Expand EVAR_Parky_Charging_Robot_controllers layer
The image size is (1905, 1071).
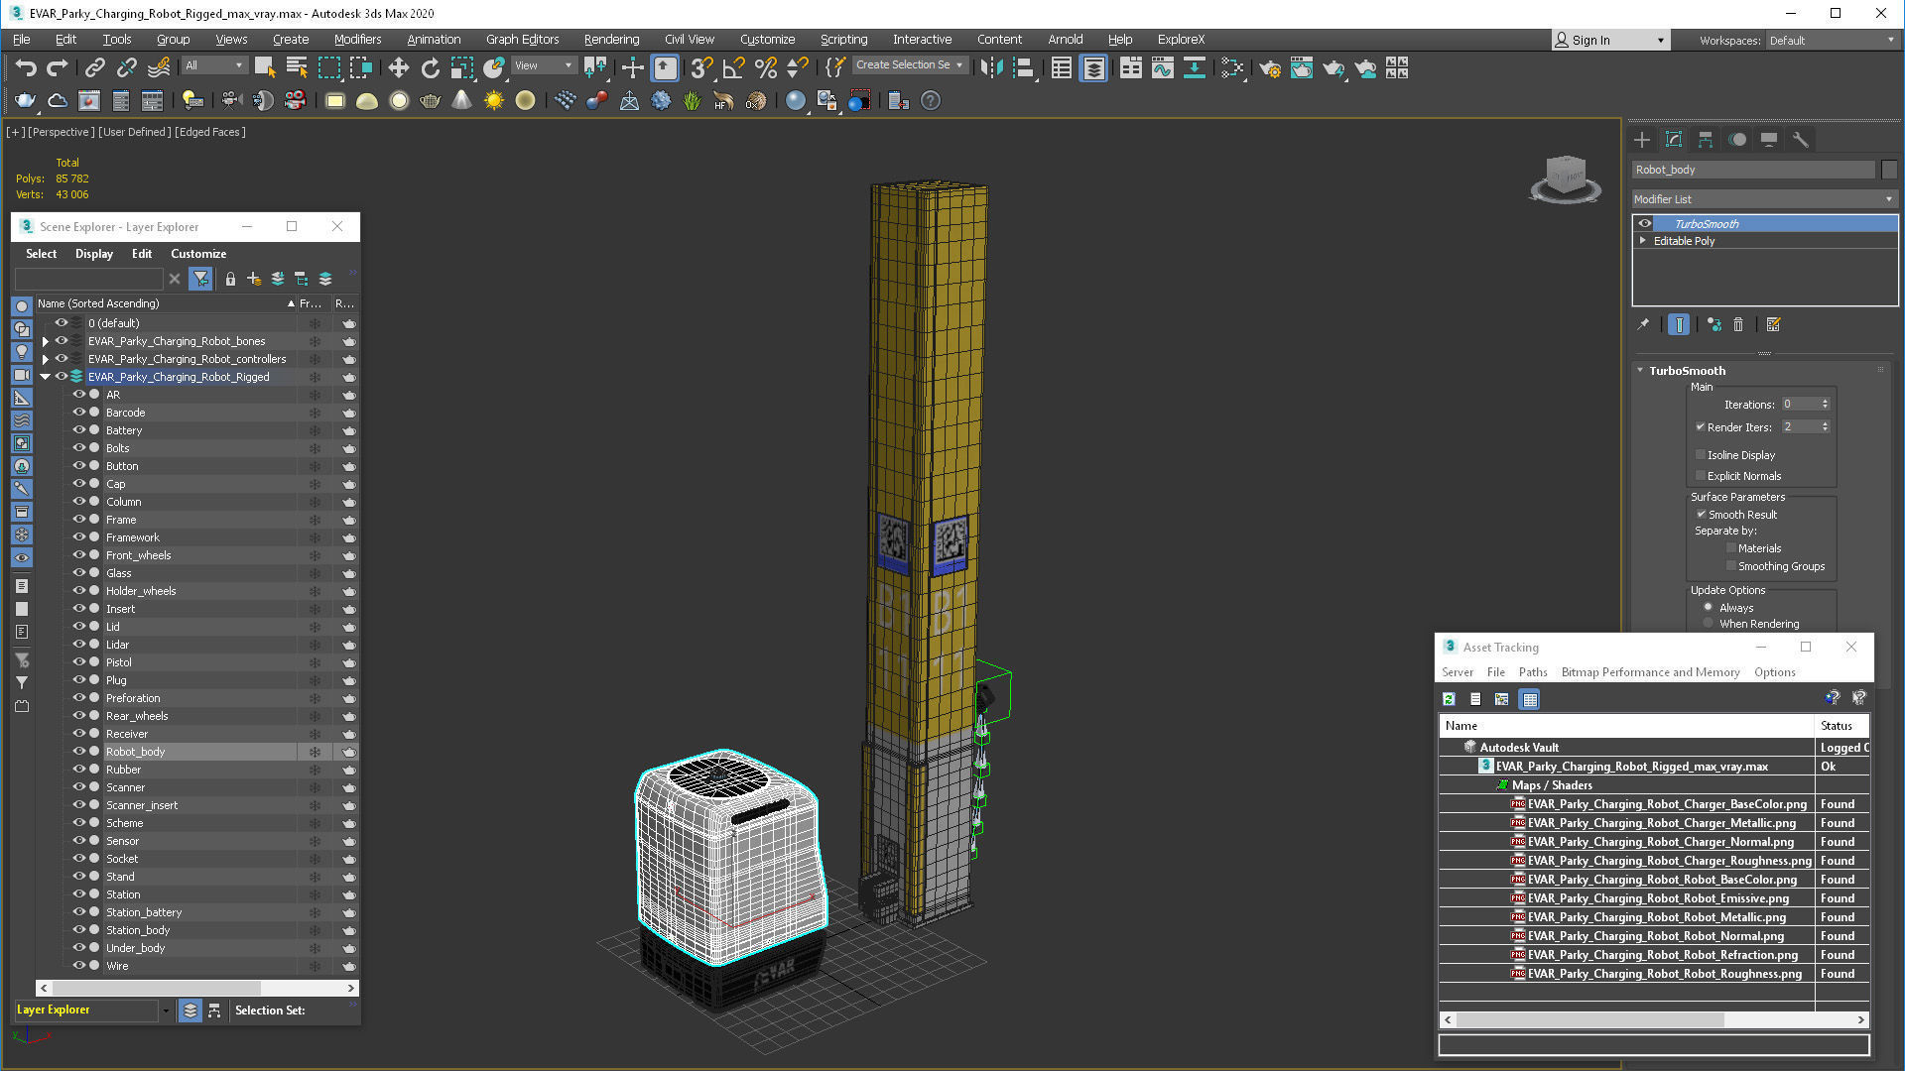coord(45,359)
